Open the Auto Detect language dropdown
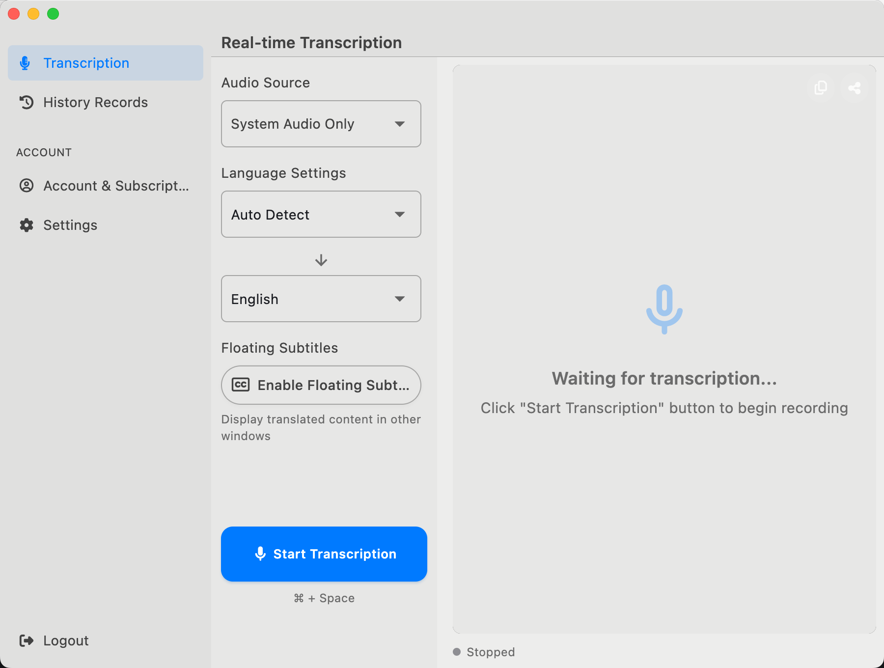884x668 pixels. click(321, 214)
